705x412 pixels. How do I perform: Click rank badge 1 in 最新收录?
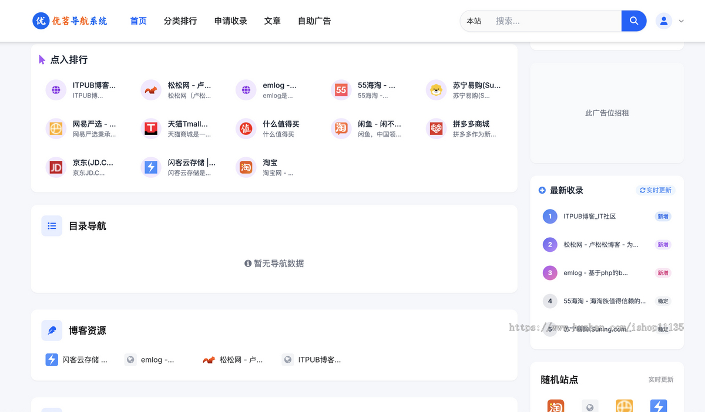pyautogui.click(x=550, y=217)
